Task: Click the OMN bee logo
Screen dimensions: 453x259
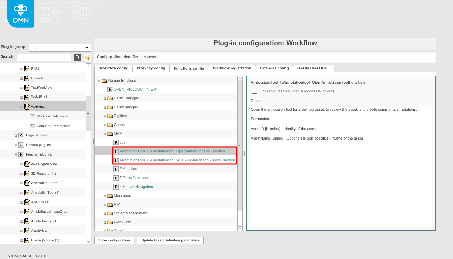Action: (x=20, y=14)
